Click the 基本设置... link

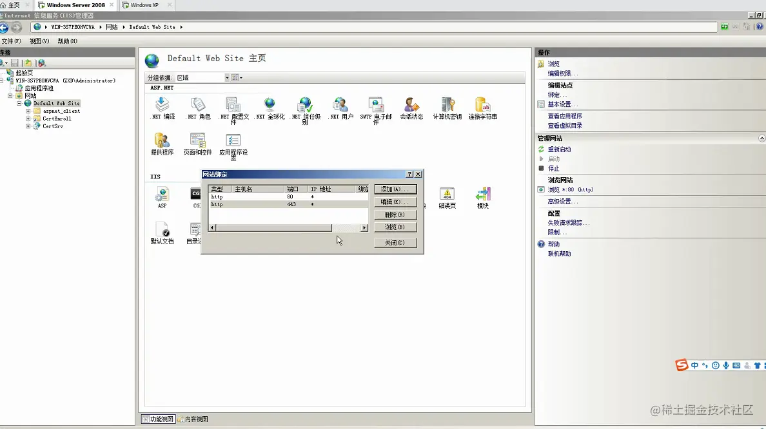(x=562, y=104)
